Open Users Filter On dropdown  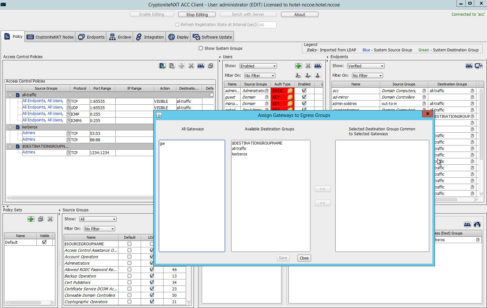pyautogui.click(x=260, y=75)
